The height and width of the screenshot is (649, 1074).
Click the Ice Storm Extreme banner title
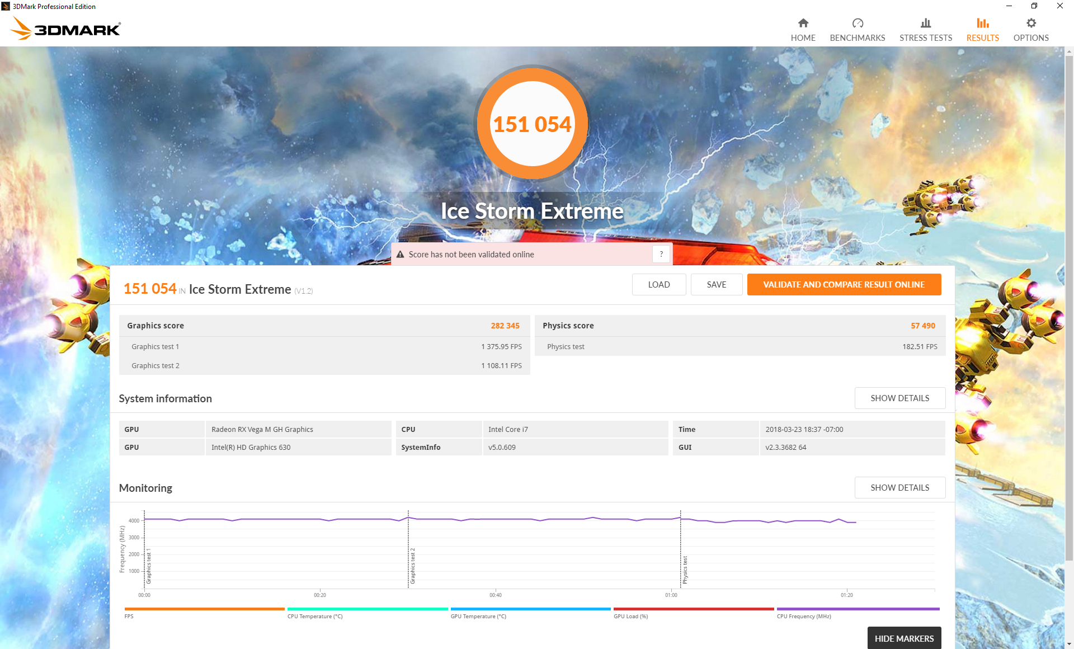pos(532,211)
